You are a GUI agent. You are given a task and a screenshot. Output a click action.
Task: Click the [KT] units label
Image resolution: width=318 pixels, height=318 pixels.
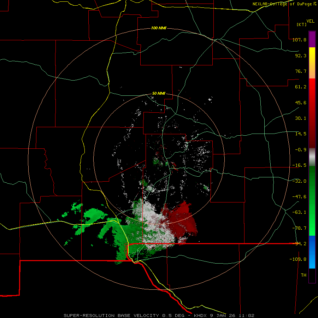point(301,24)
